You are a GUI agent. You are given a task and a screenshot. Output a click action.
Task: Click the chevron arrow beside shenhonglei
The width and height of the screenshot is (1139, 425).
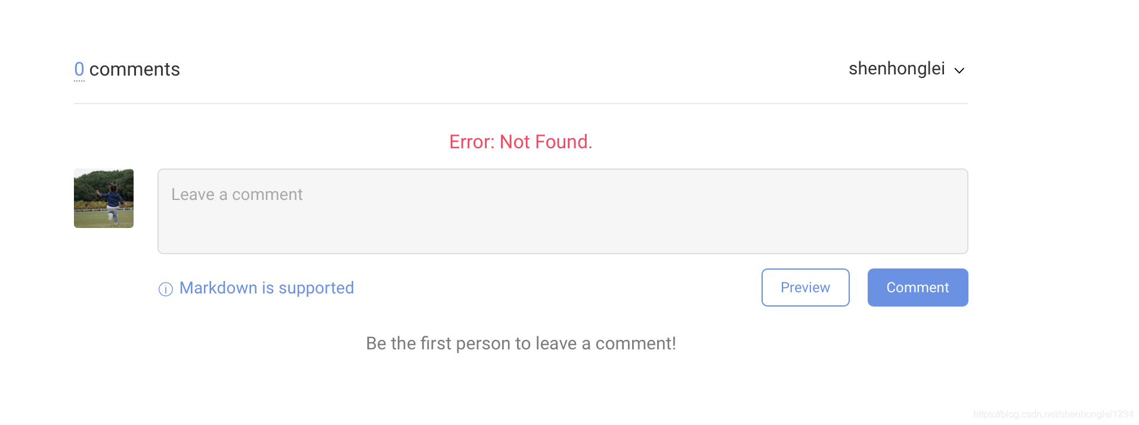coord(960,70)
